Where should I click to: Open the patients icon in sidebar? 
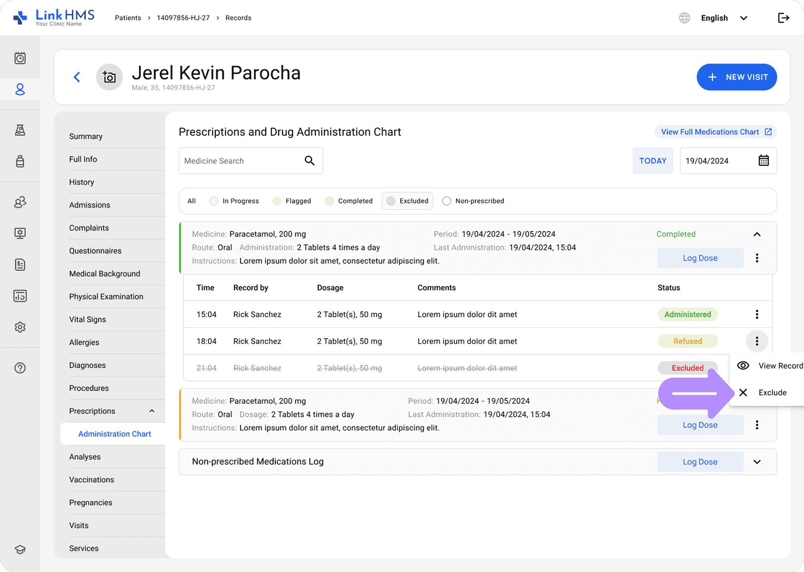click(x=20, y=90)
